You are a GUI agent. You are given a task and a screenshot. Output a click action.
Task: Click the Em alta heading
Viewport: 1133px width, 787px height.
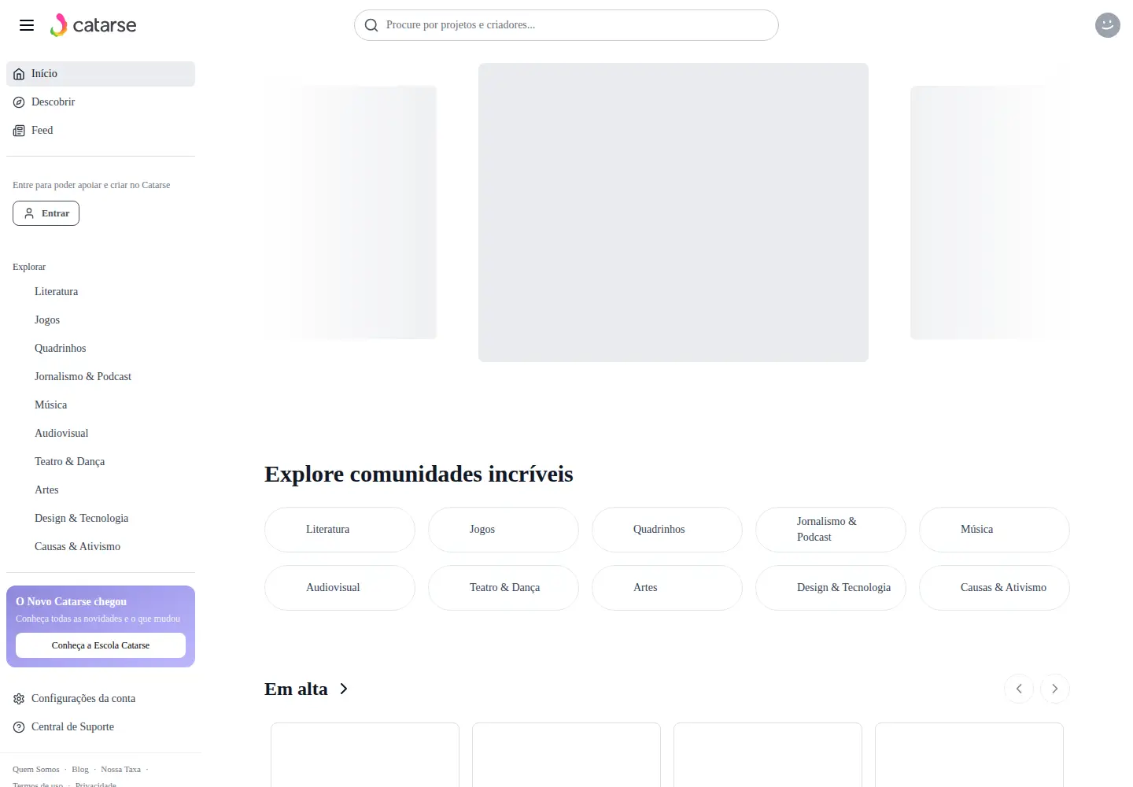(x=296, y=689)
